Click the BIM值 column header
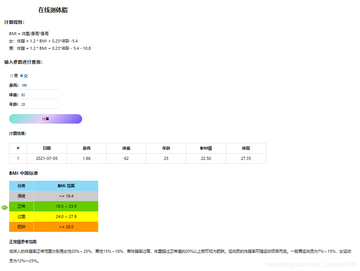 [x=206, y=148]
